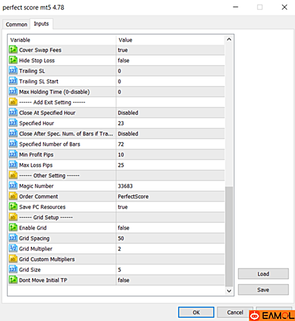
Task: Click the Trailing SL Start row icon
Action: point(13,81)
